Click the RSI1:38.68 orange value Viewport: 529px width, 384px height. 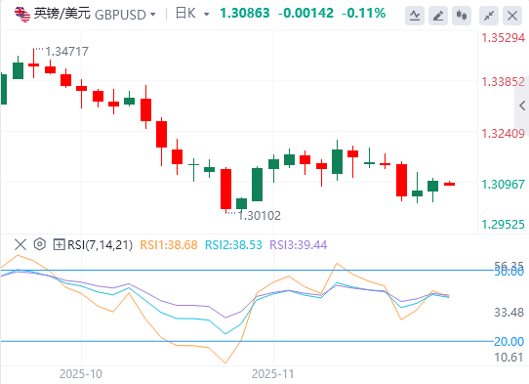pyautogui.click(x=168, y=245)
